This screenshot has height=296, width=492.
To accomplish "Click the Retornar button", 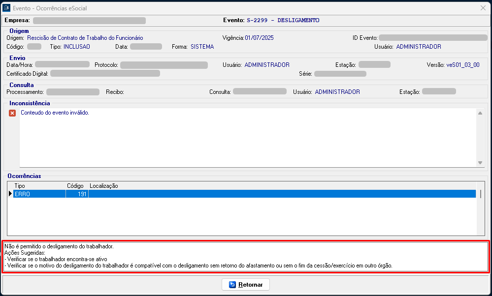I will click(x=246, y=285).
